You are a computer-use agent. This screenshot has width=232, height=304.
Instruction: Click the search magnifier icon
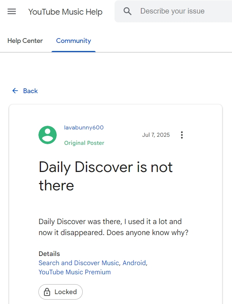(127, 11)
